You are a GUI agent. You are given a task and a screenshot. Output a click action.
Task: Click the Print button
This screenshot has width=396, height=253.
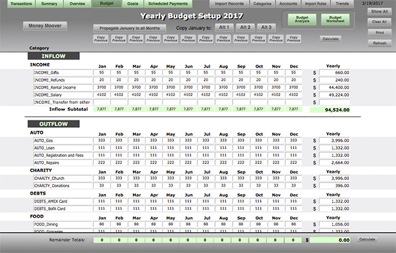coord(380,32)
